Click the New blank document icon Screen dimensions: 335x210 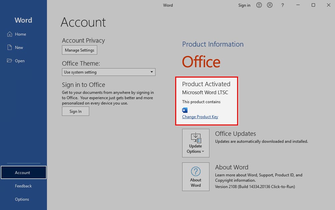tap(10, 47)
